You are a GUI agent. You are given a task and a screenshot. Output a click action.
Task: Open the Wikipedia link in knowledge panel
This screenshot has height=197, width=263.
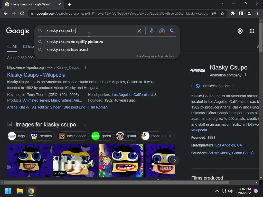pos(199,130)
